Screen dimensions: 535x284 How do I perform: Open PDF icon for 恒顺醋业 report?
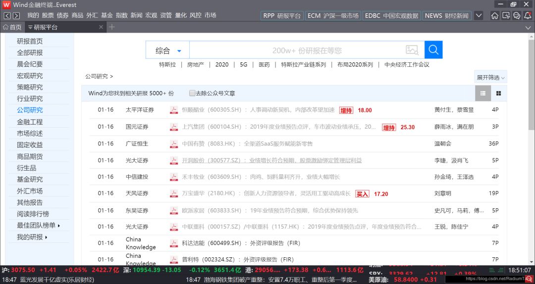[x=174, y=110]
